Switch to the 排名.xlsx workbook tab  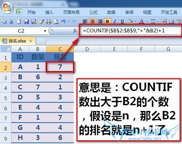tap(17, 41)
